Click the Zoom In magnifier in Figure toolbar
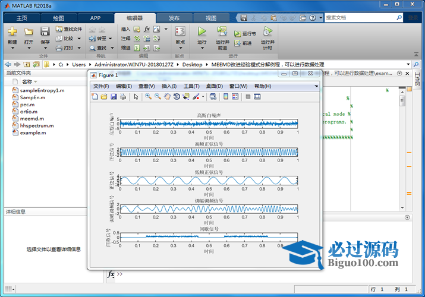 (149, 96)
